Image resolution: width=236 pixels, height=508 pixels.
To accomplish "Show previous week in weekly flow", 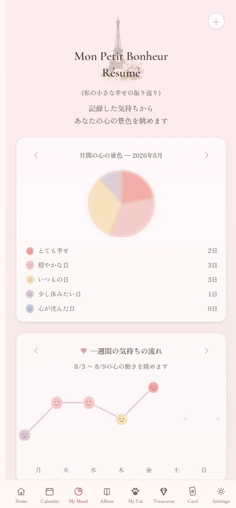I will [x=36, y=351].
